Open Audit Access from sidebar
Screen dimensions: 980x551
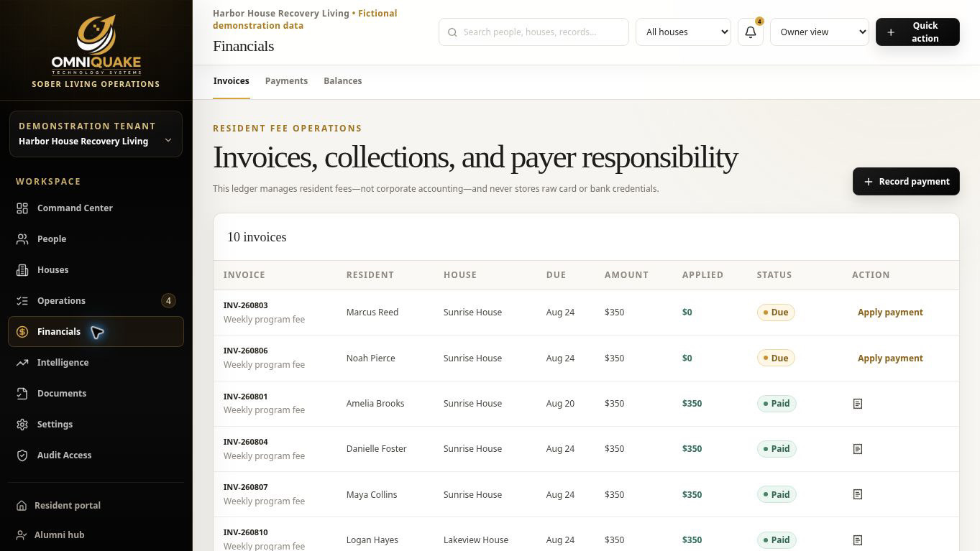[x=96, y=455]
